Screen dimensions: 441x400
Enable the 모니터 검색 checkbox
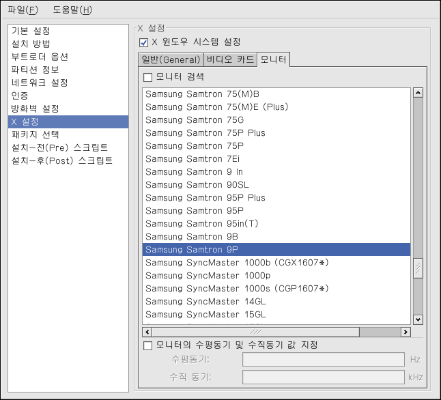[x=148, y=77]
